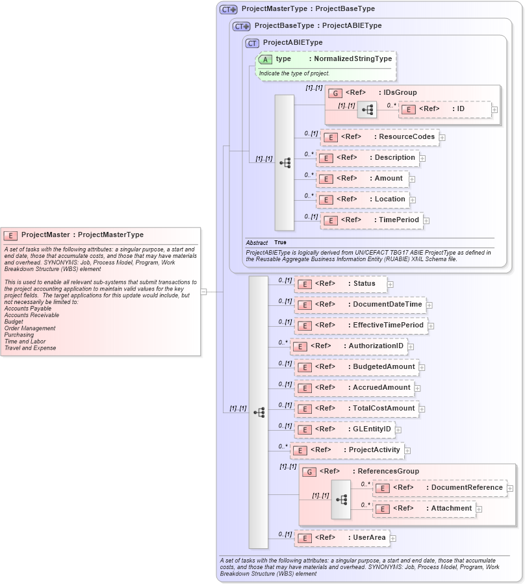525x584 pixels.
Task: Click the ID element icon
Action: (409, 109)
